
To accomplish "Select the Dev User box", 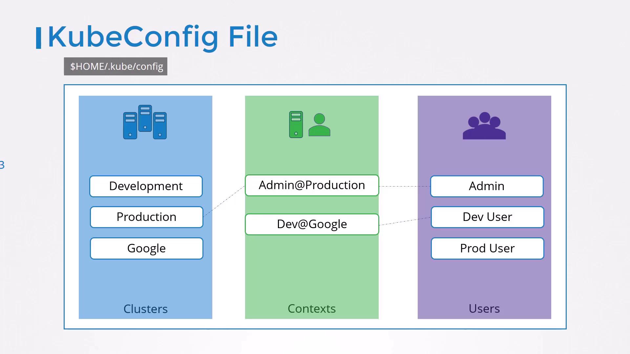I will click(x=487, y=217).
